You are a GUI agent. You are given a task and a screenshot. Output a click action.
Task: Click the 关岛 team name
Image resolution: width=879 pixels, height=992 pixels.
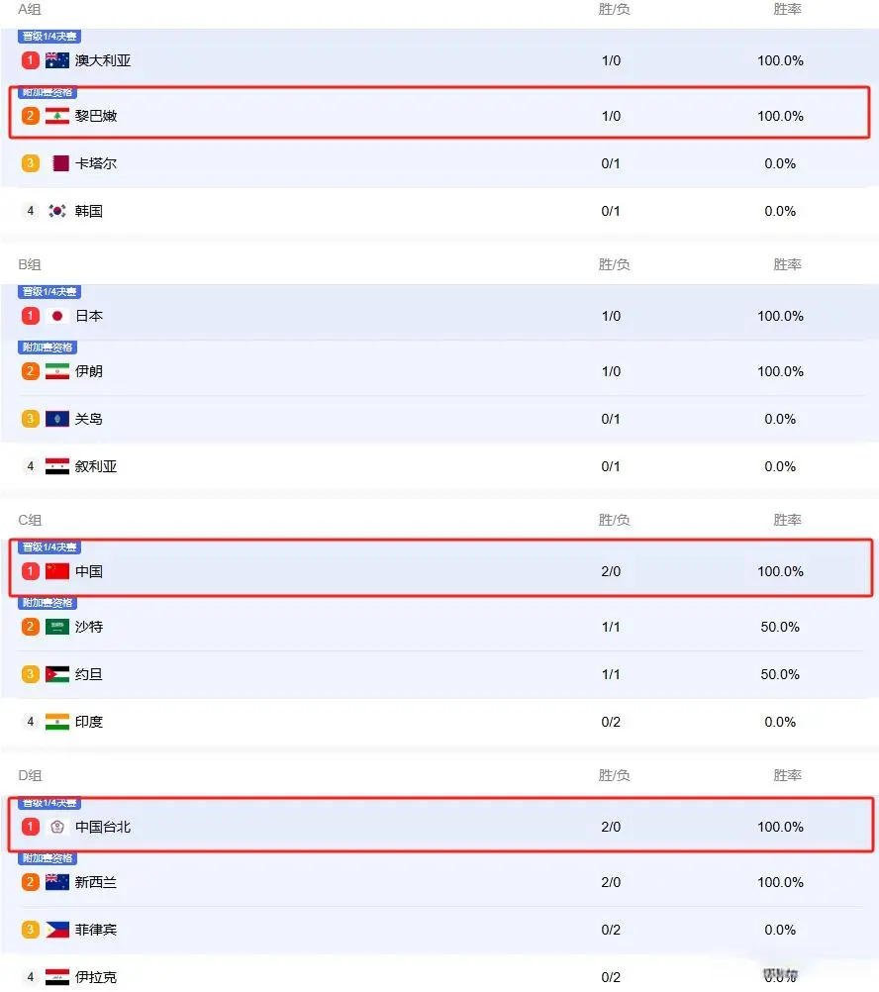(x=89, y=419)
